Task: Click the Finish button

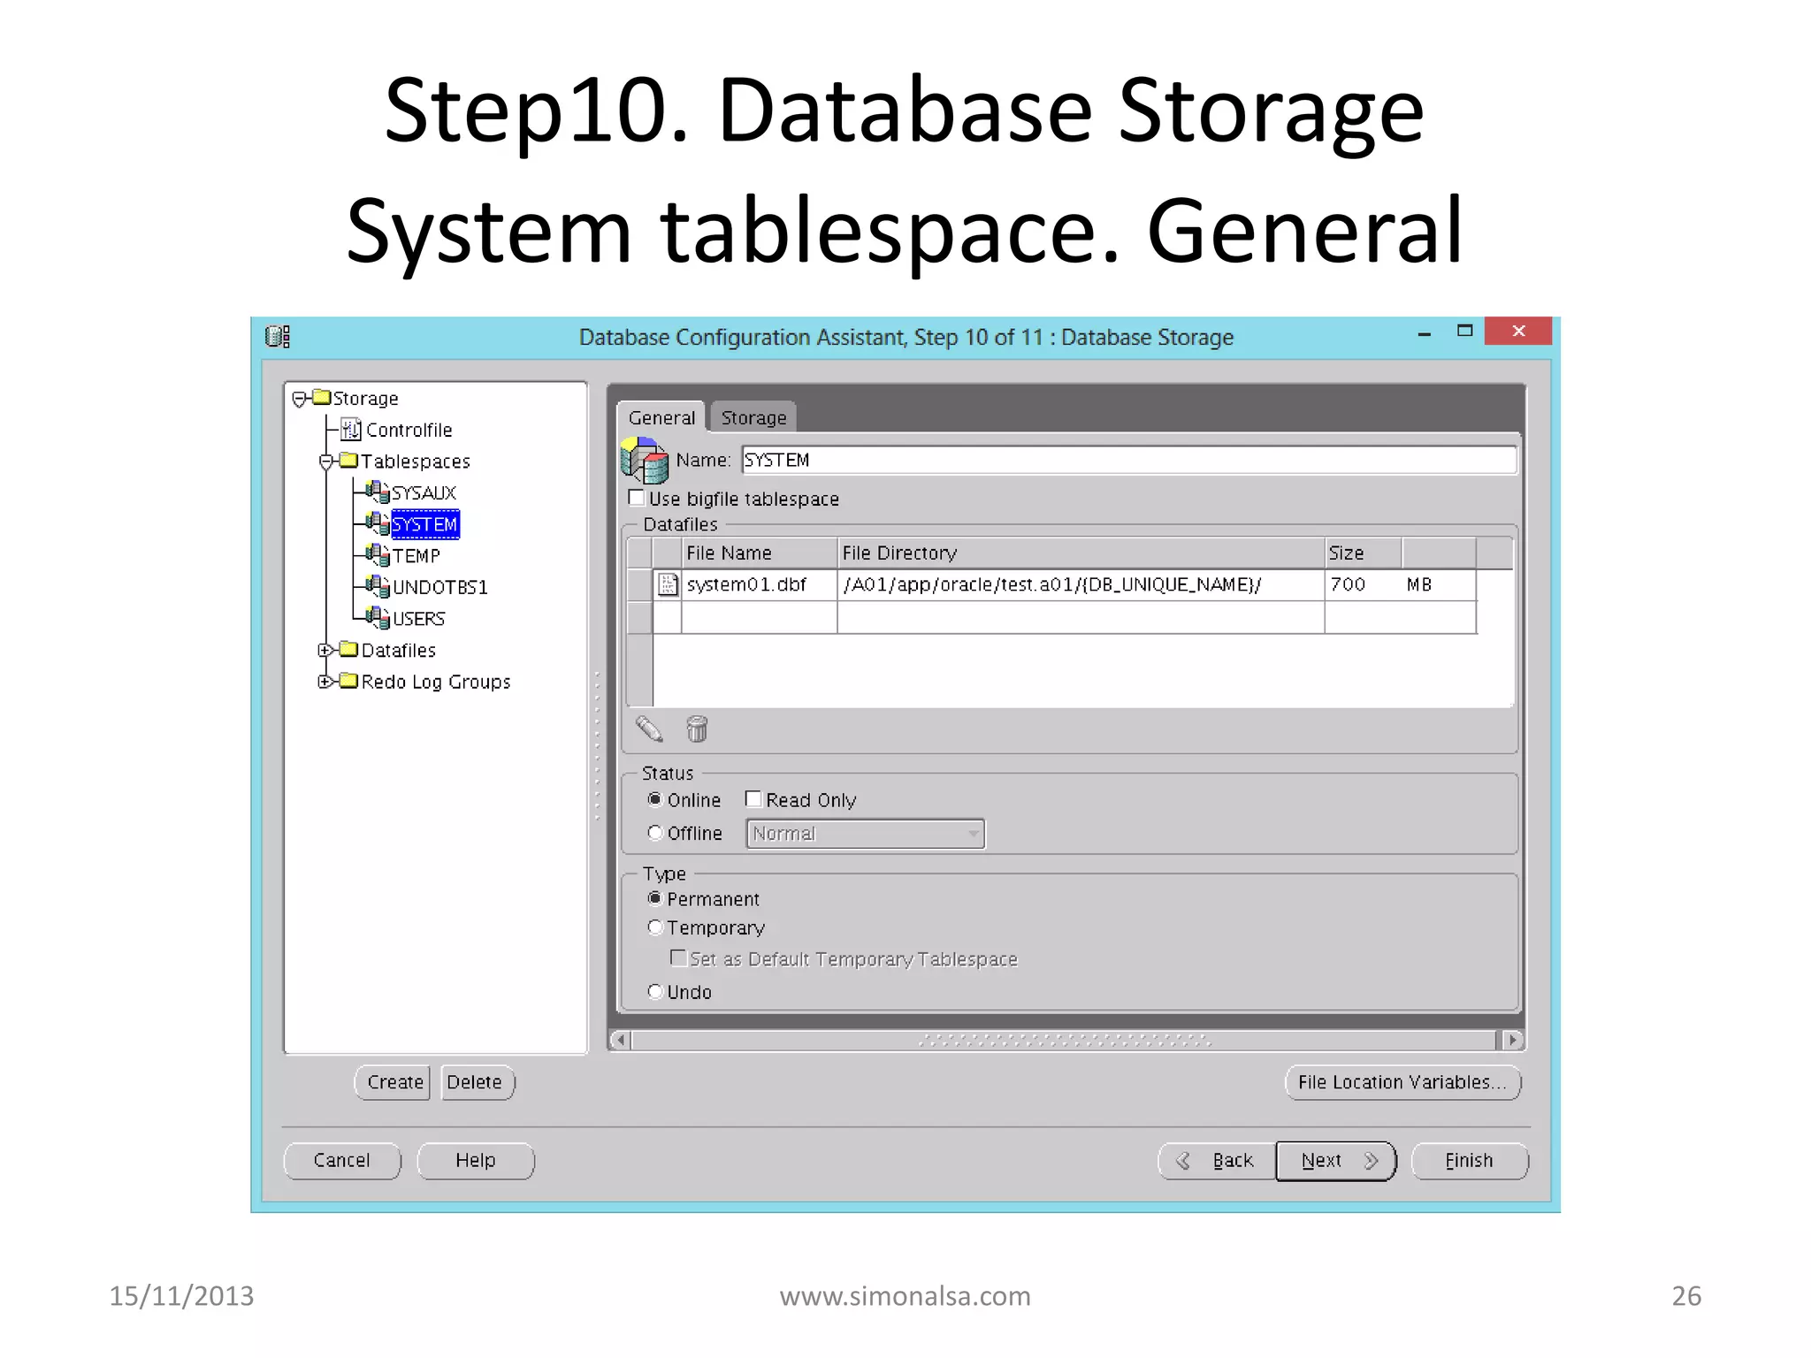Action: [1470, 1160]
